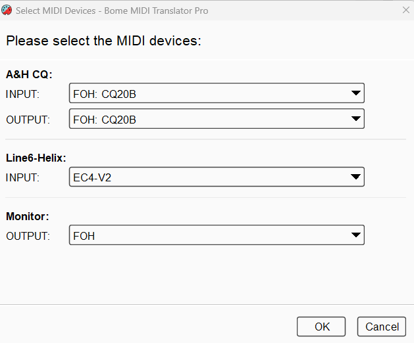Click the INPUT label under Line6-Helix
Image resolution: width=414 pixels, height=343 pixels.
[23, 177]
